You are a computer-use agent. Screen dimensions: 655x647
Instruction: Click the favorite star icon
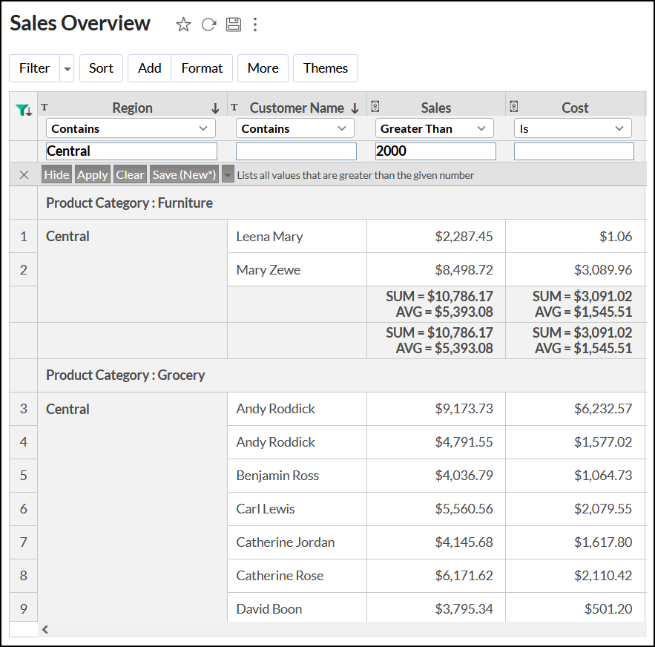pos(183,24)
